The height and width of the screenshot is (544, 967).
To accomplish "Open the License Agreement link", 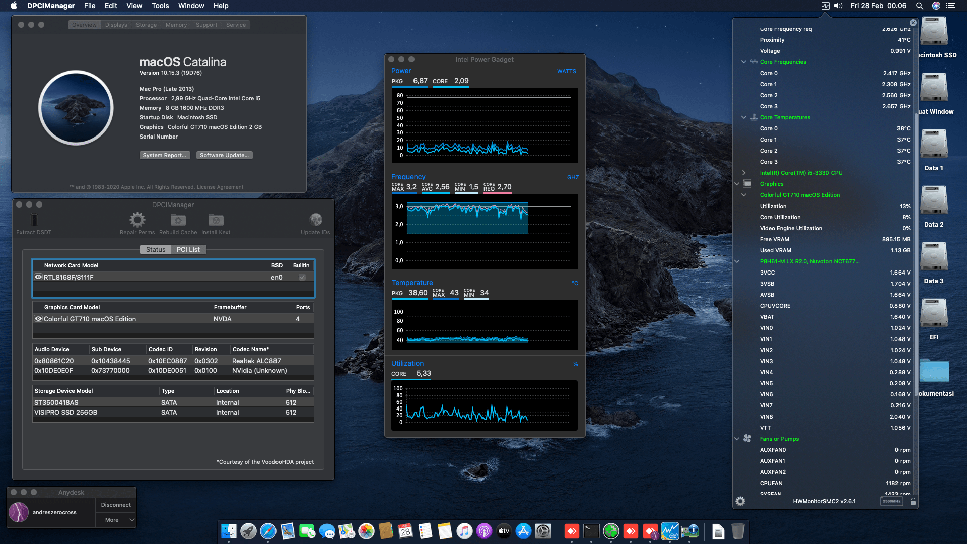I will [220, 187].
